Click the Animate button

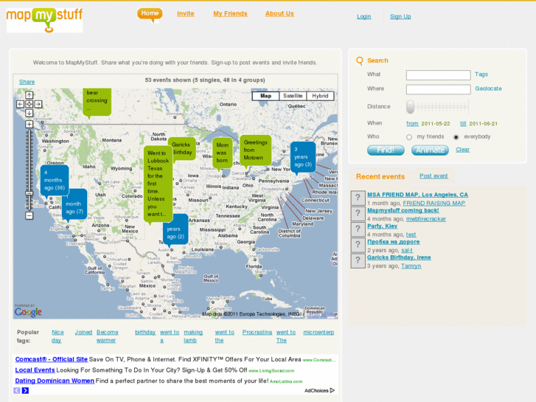coord(430,150)
